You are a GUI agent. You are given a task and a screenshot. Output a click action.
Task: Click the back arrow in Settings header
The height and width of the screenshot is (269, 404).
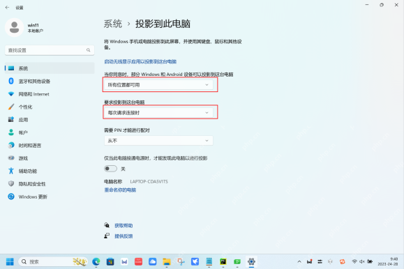coord(7,8)
